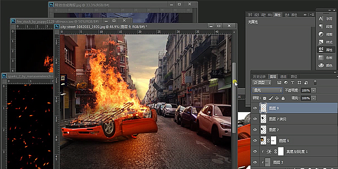Select the 亮度/对比度 1 mask thumbnail
This screenshot has height=169, width=338.
[x=281, y=152]
